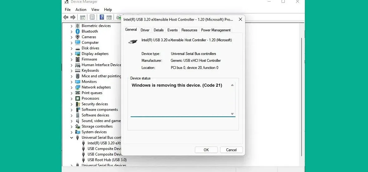Viewport: 368px width, 172px height.
Task: Expand the Display adapters node
Action: (71, 54)
